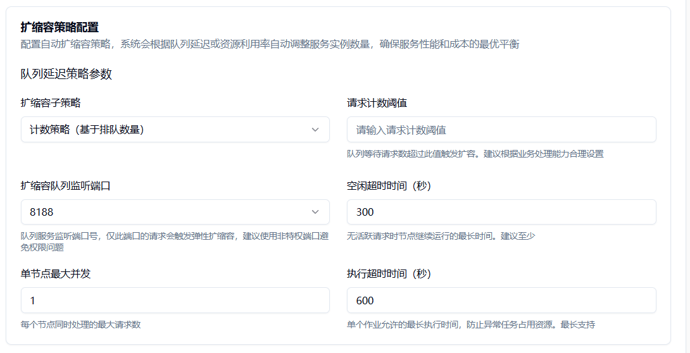Click the chevron arrow in the 8188 port selector
The image size is (690, 353).
pos(315,212)
